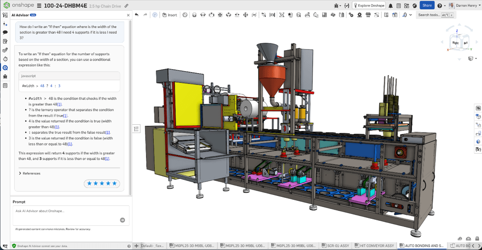Open the document panel icon next to bell
The image size is (482, 250).
(399, 5)
